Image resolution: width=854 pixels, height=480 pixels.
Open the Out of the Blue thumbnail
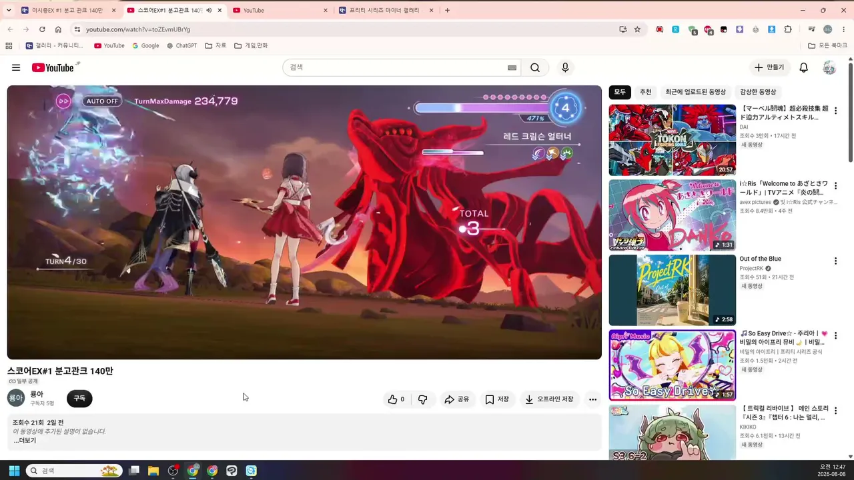click(x=672, y=290)
